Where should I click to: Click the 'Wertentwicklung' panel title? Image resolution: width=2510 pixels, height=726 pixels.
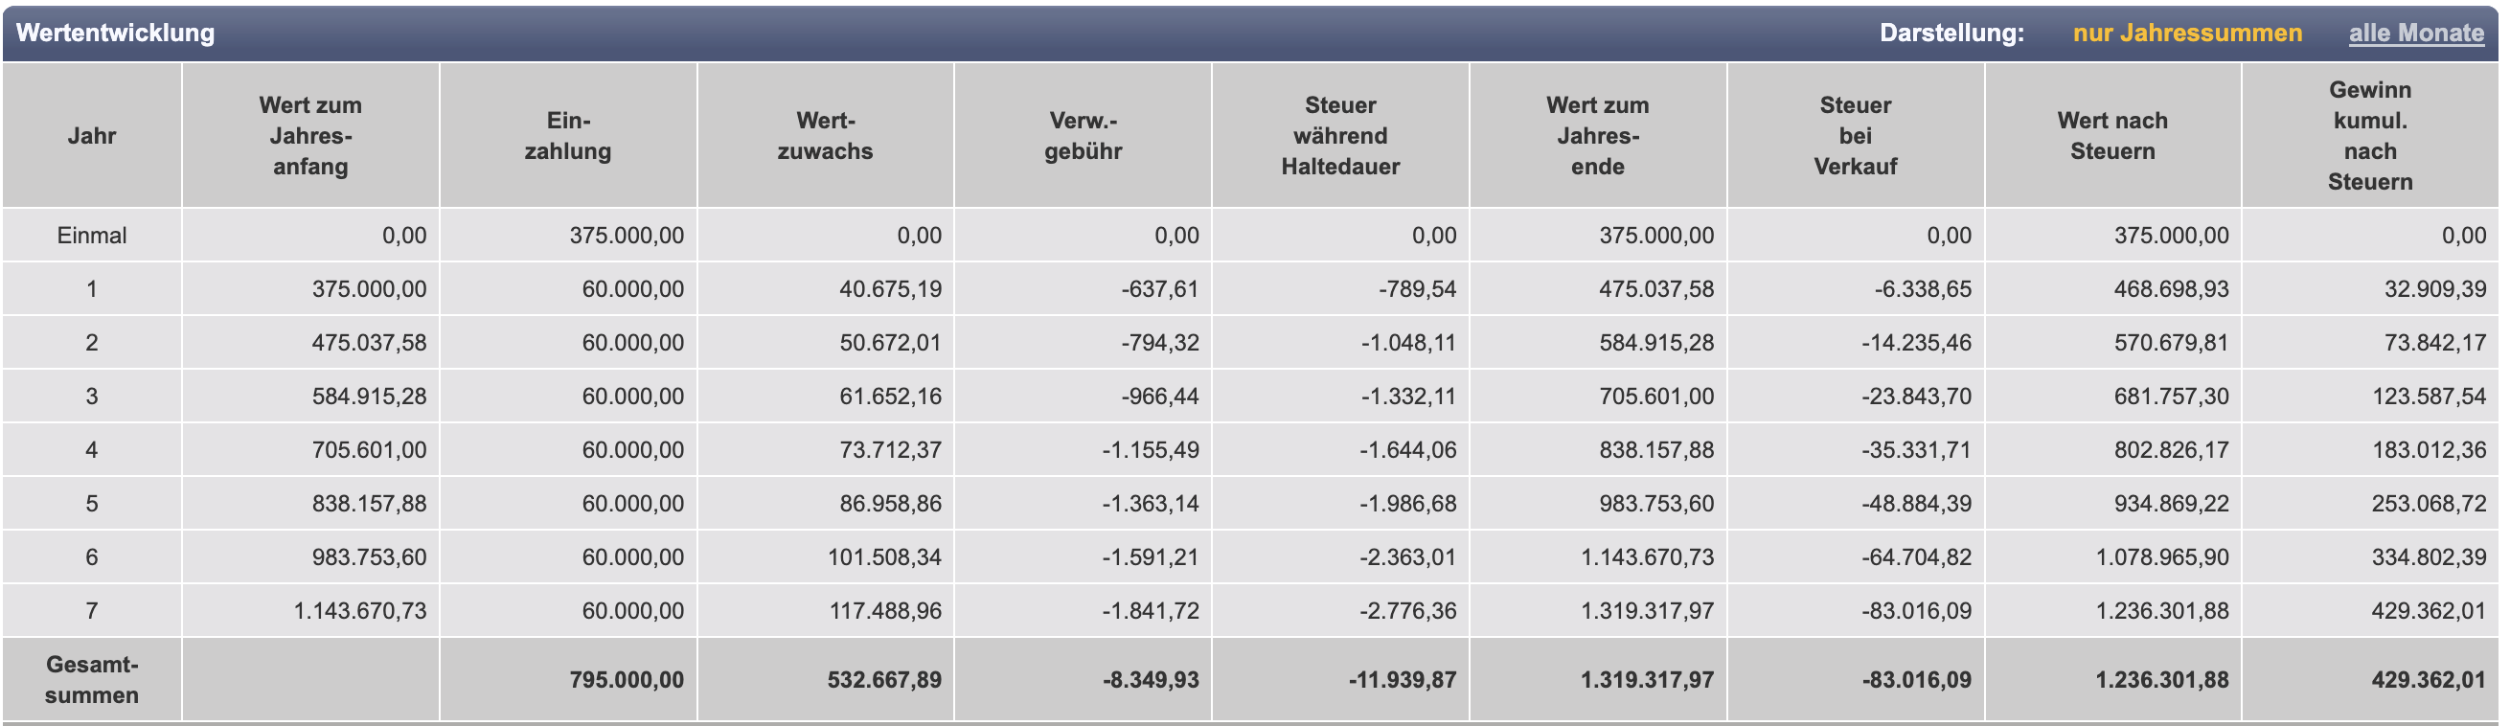115,34
